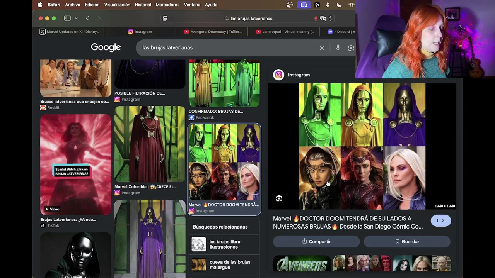
Task: Switch to the Marvel Updates en X tab
Action: click(70, 32)
